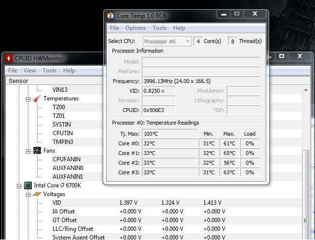Collapse the Intel Core i7 6700K node
The height and width of the screenshot is (240, 315).
[x=19, y=186]
